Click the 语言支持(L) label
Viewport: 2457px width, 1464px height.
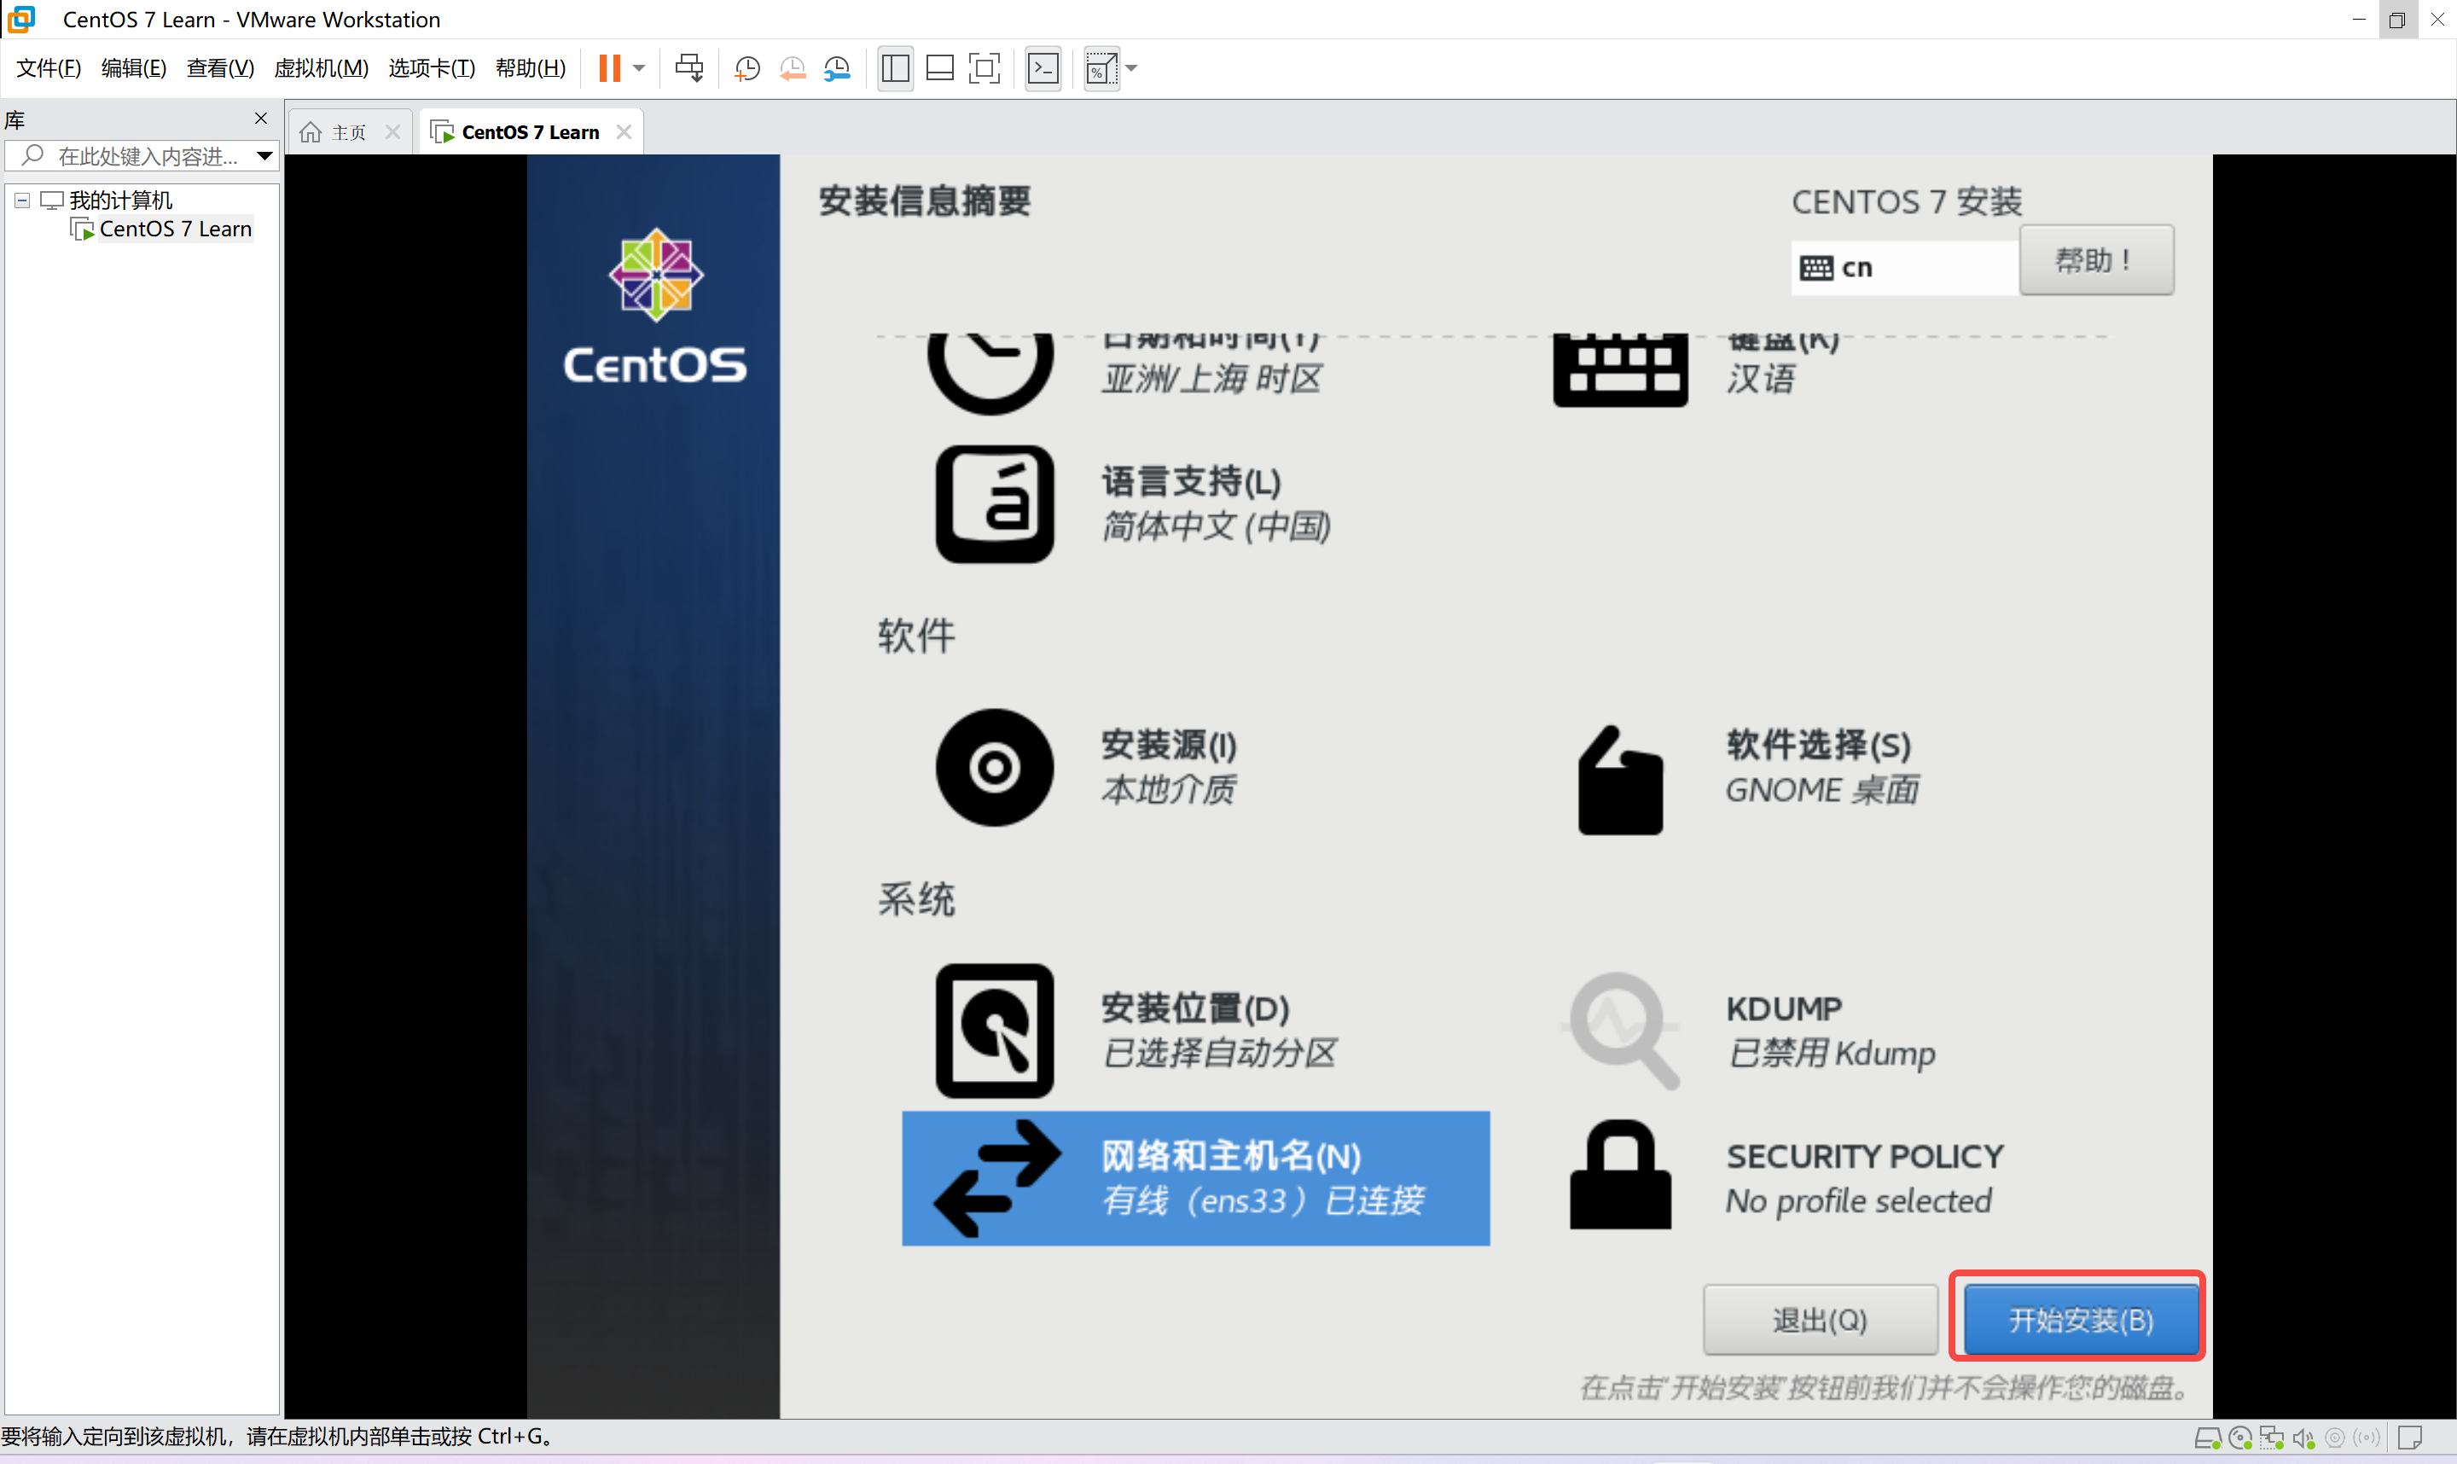[1190, 481]
